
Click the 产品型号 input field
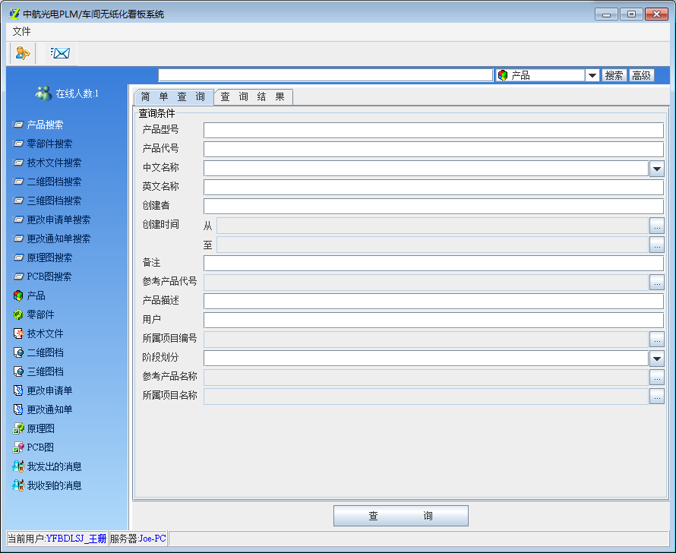[x=434, y=130]
